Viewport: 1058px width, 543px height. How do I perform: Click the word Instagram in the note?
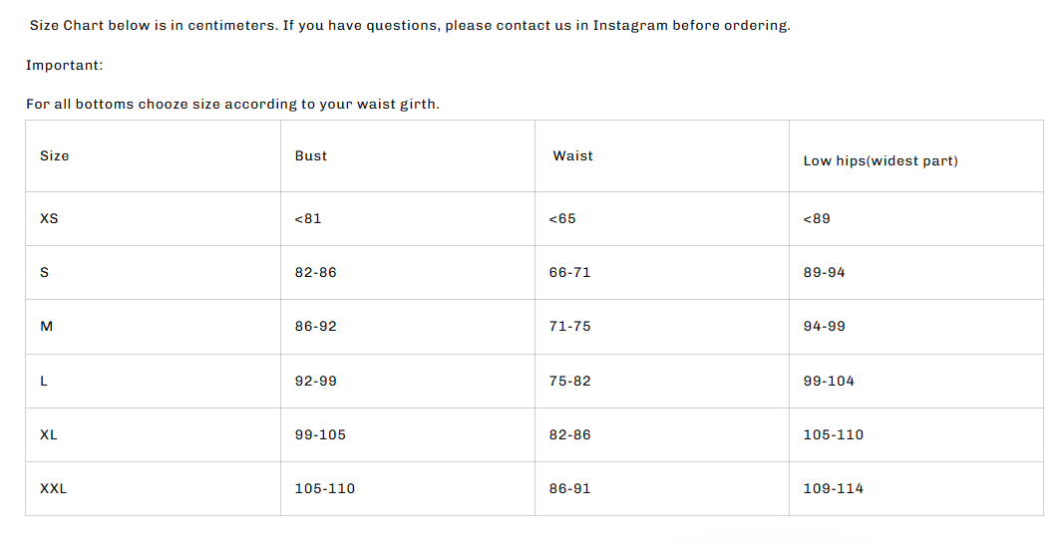click(x=630, y=26)
